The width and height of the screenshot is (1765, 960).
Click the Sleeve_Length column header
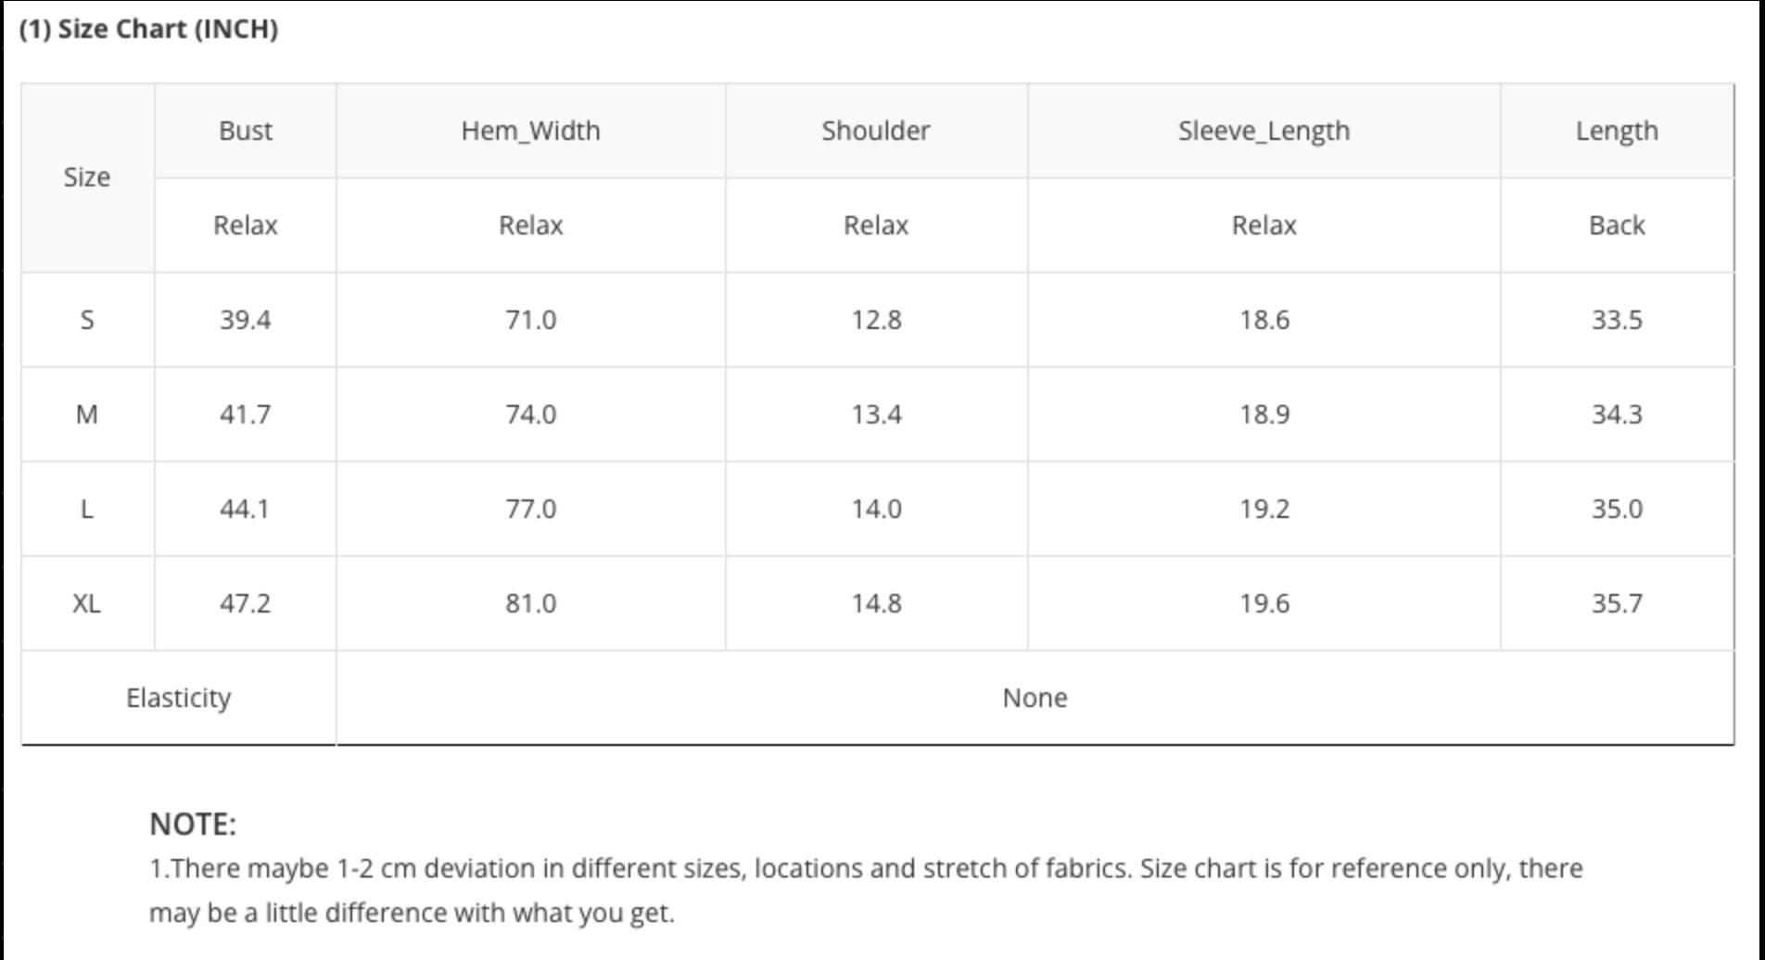click(1263, 131)
